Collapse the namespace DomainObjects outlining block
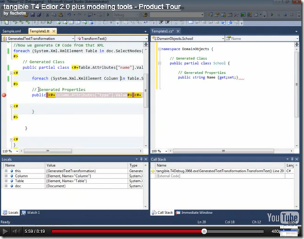The image size is (304, 239). 160,49
